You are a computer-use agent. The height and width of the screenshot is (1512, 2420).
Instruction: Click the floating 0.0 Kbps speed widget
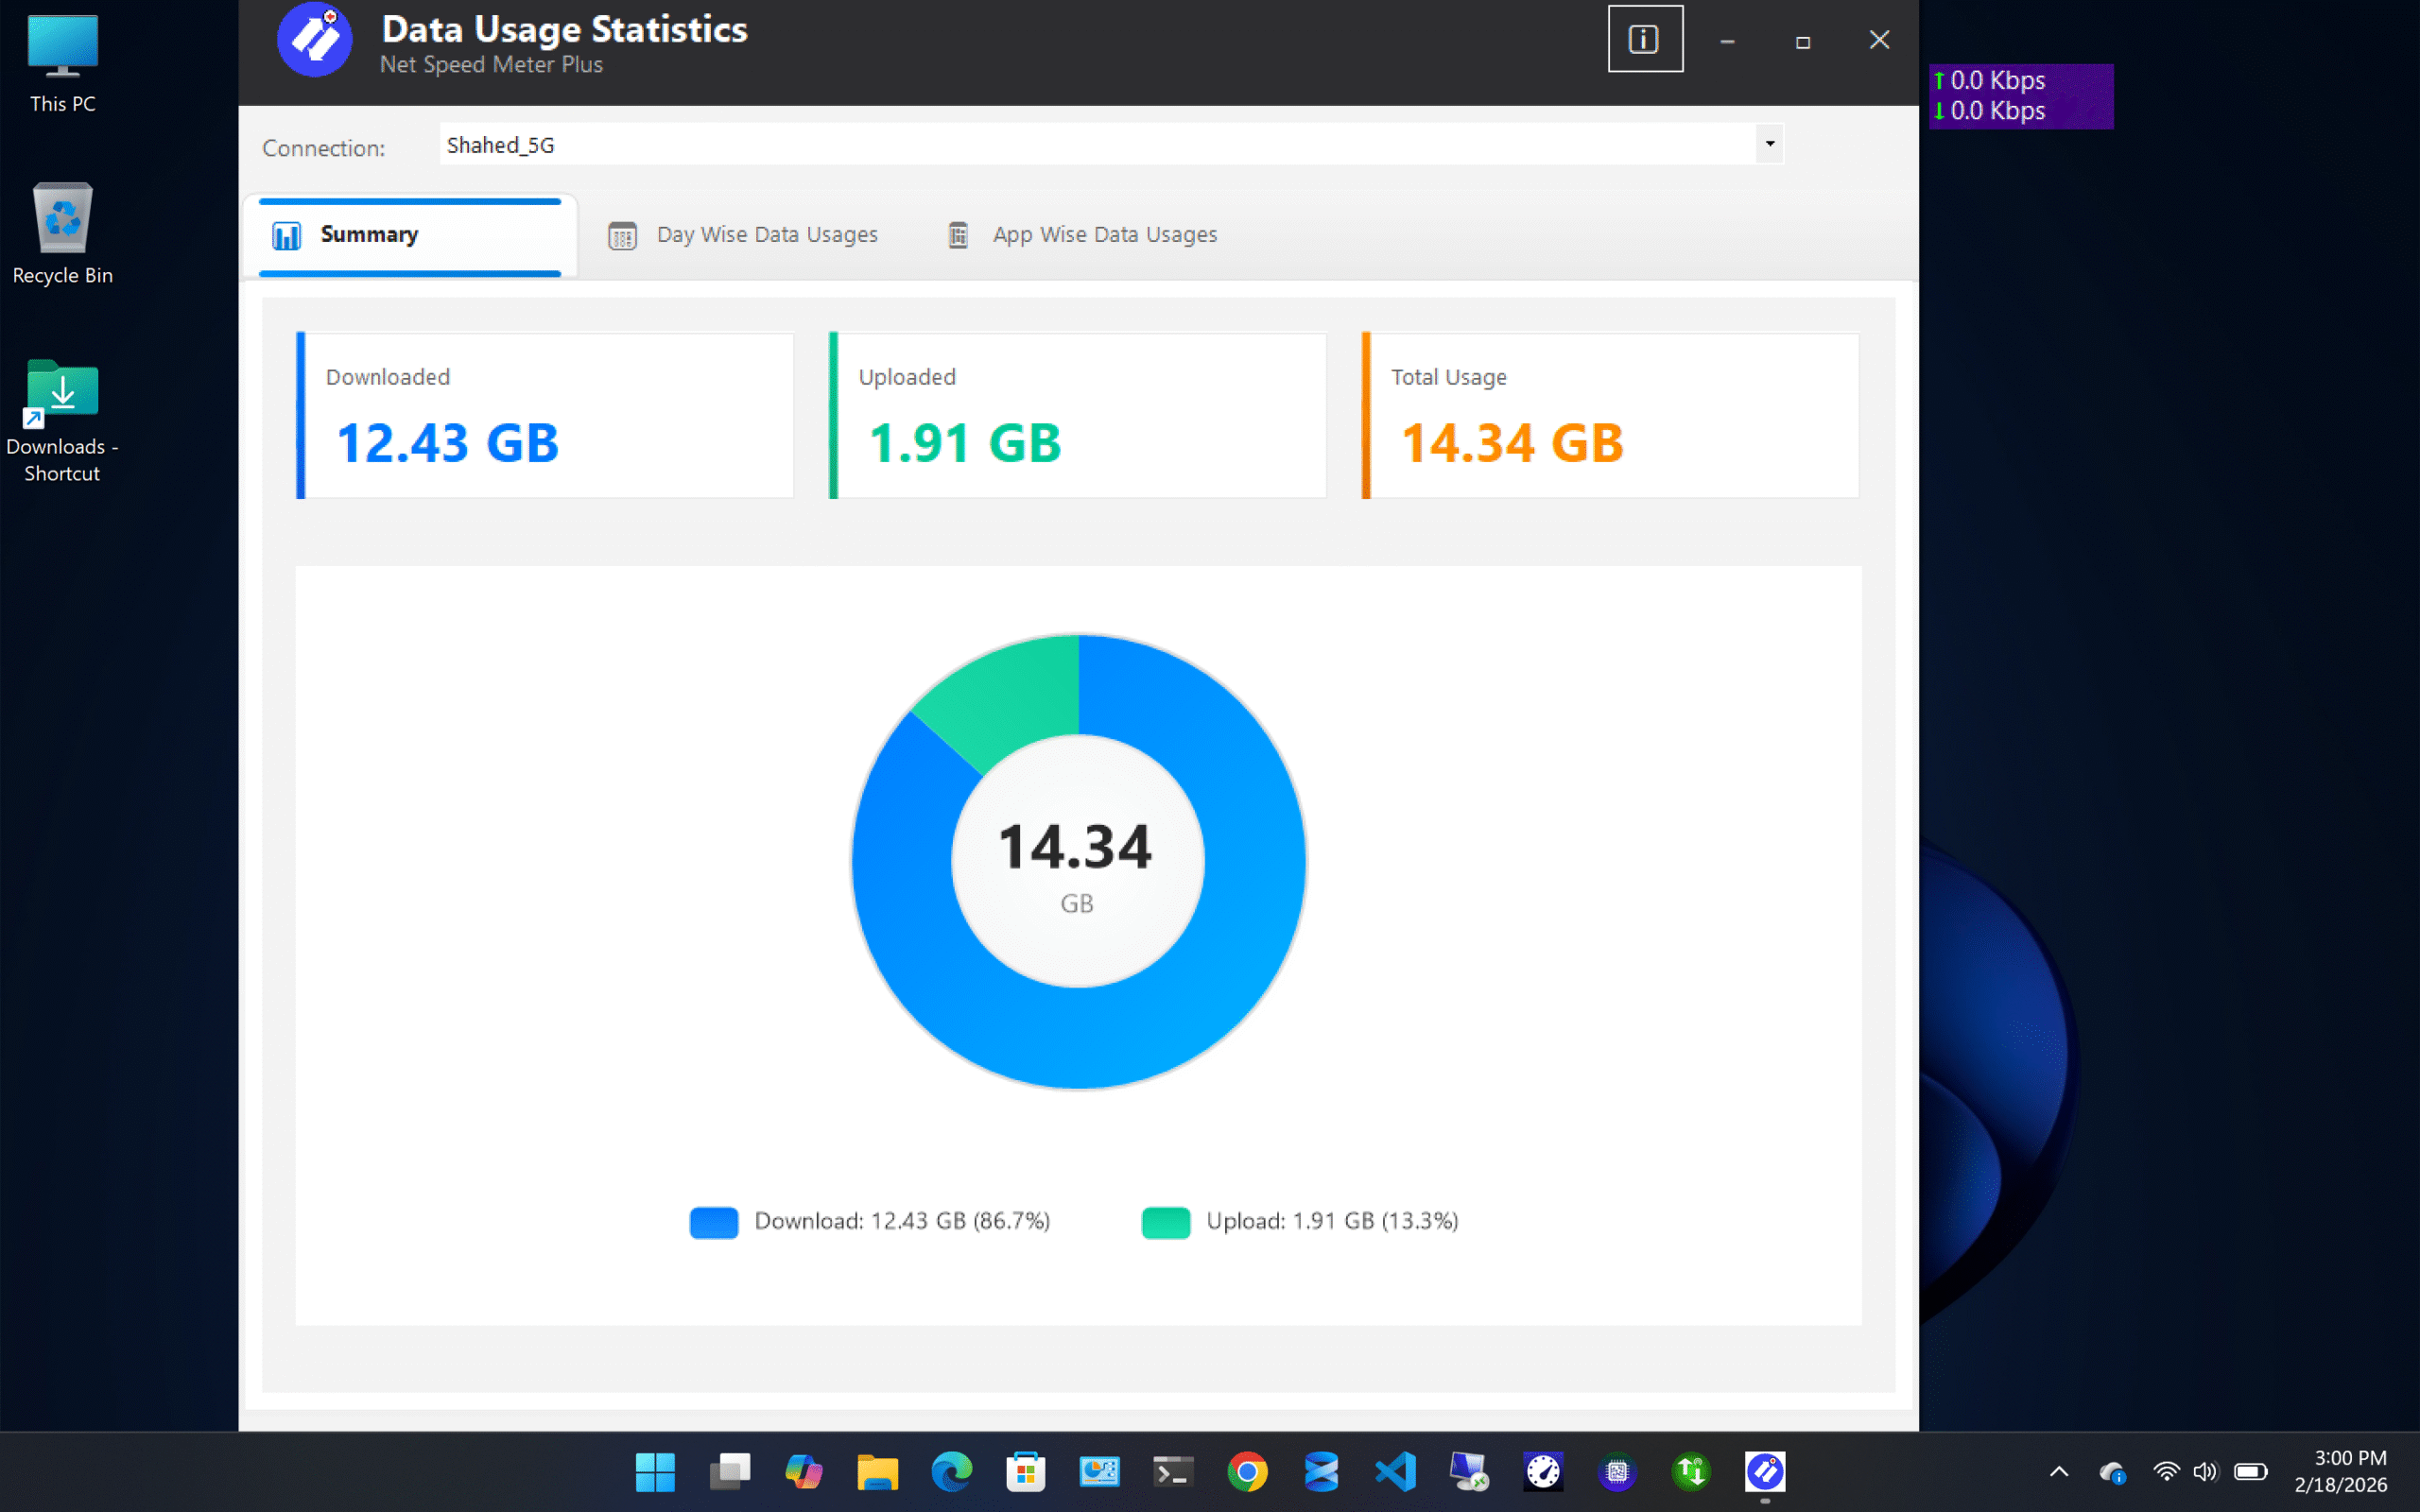(2021, 96)
